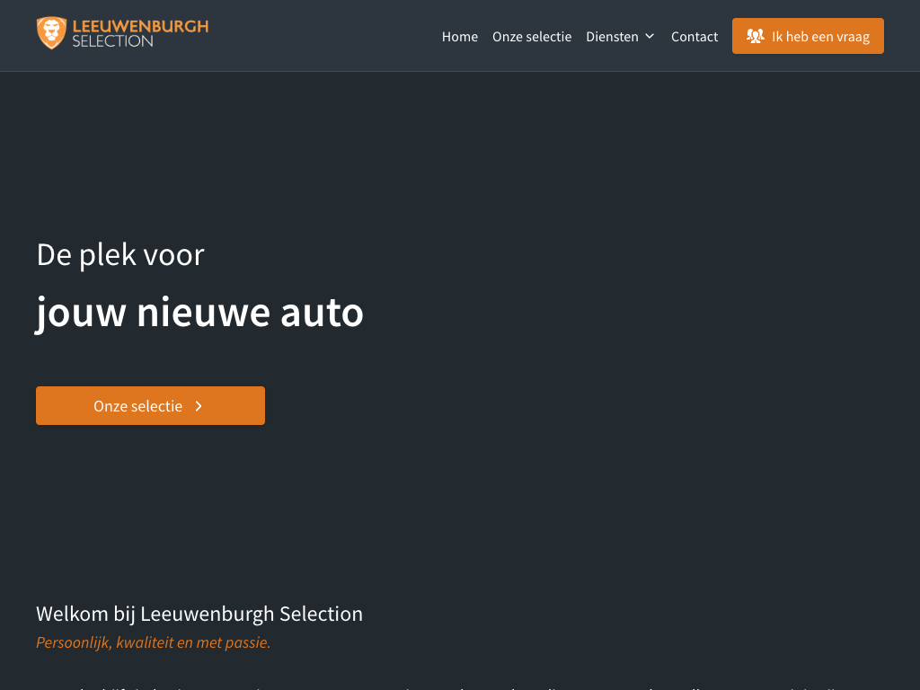Click the people icon in question button

click(x=755, y=37)
